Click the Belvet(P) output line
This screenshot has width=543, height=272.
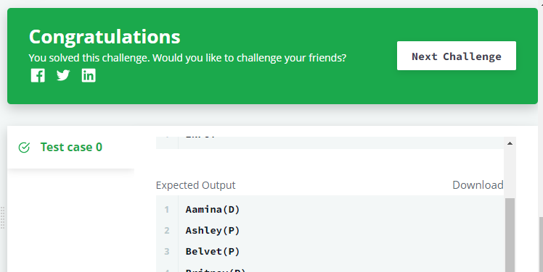tap(212, 251)
